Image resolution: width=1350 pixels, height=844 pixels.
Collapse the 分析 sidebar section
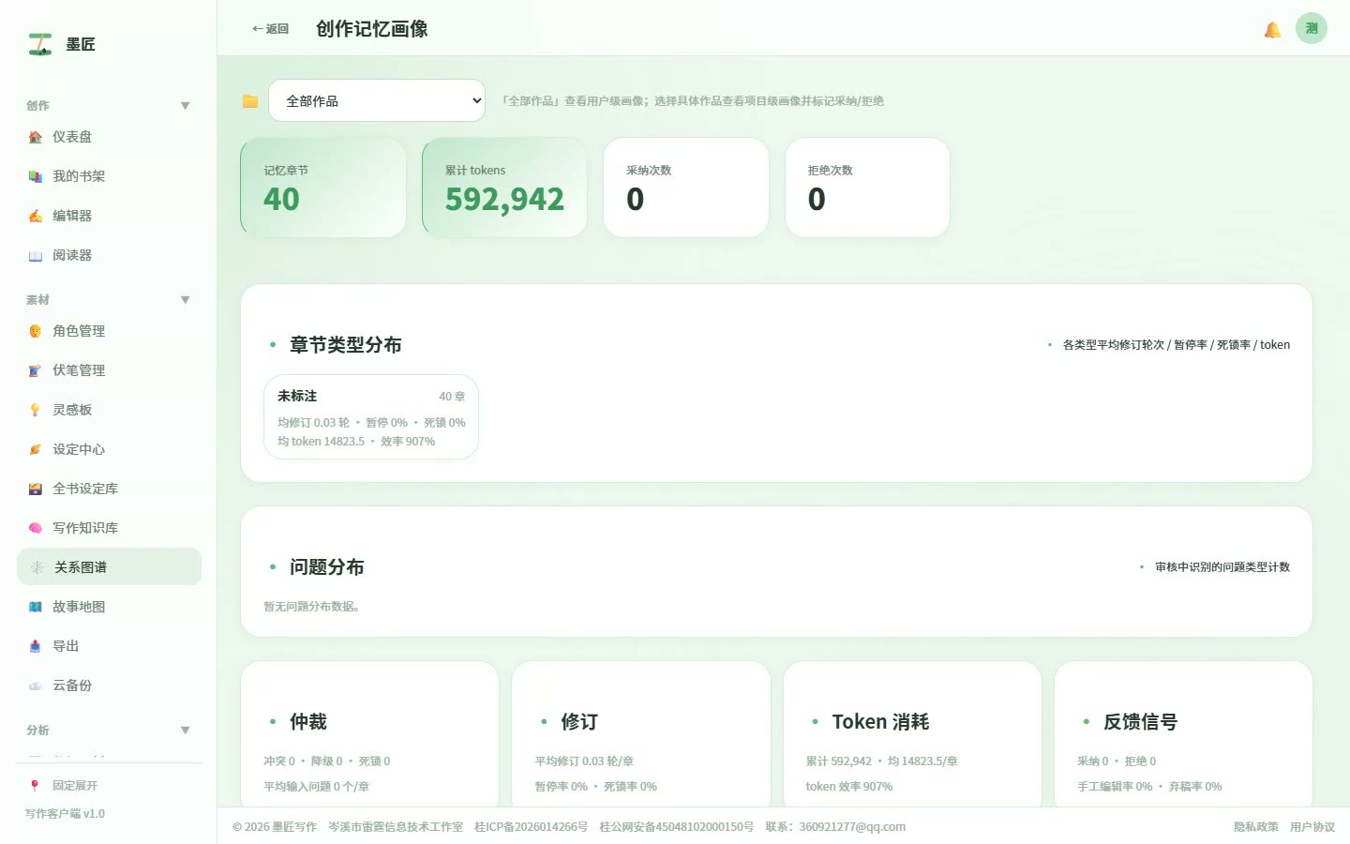[x=109, y=731]
